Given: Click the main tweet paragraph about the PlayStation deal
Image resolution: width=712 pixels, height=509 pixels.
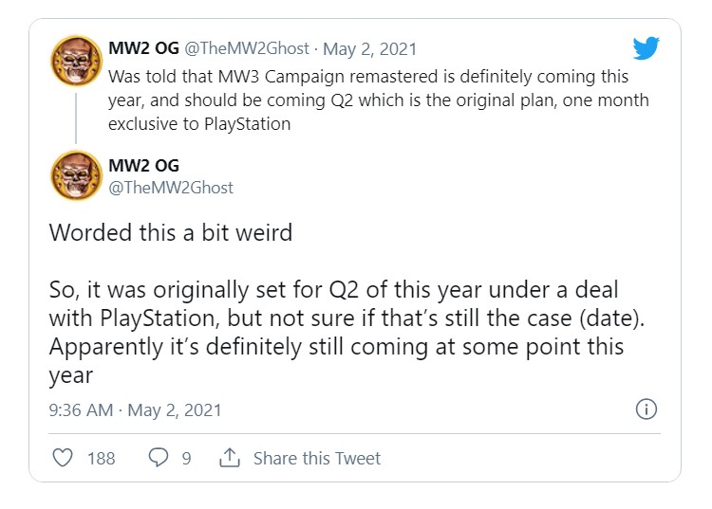Looking at the screenshot, I should [x=337, y=332].
